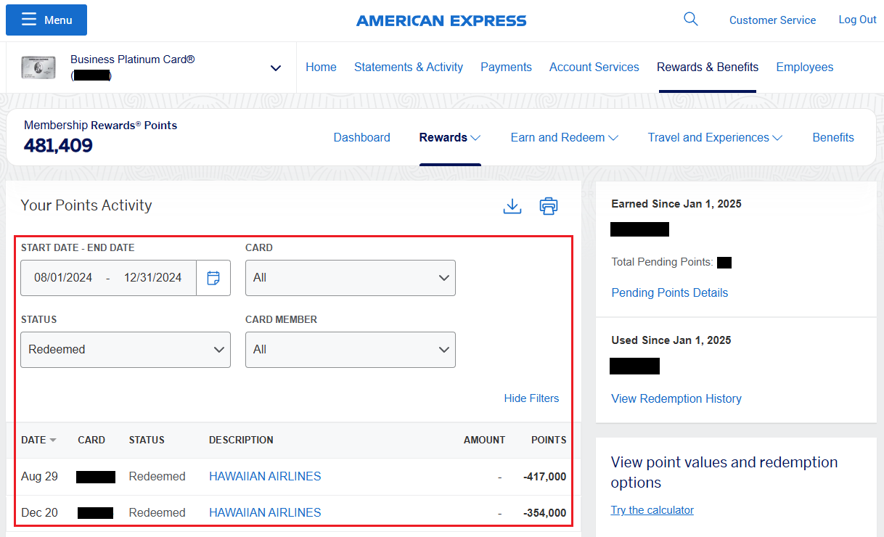The width and height of the screenshot is (884, 537).
Task: Open the Benefits tab in rewards navigation
Action: tap(833, 138)
